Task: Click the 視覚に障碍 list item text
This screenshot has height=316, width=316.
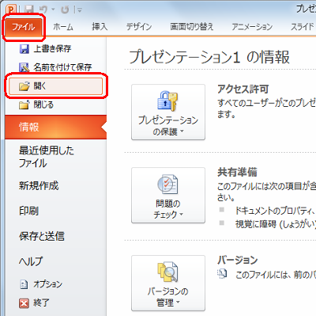Action: (276, 224)
